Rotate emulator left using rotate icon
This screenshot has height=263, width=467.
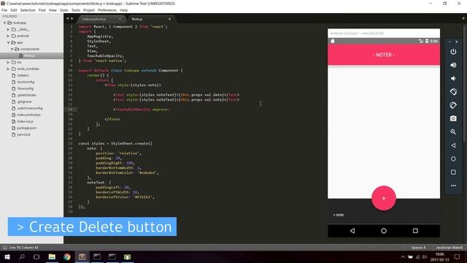(453, 92)
